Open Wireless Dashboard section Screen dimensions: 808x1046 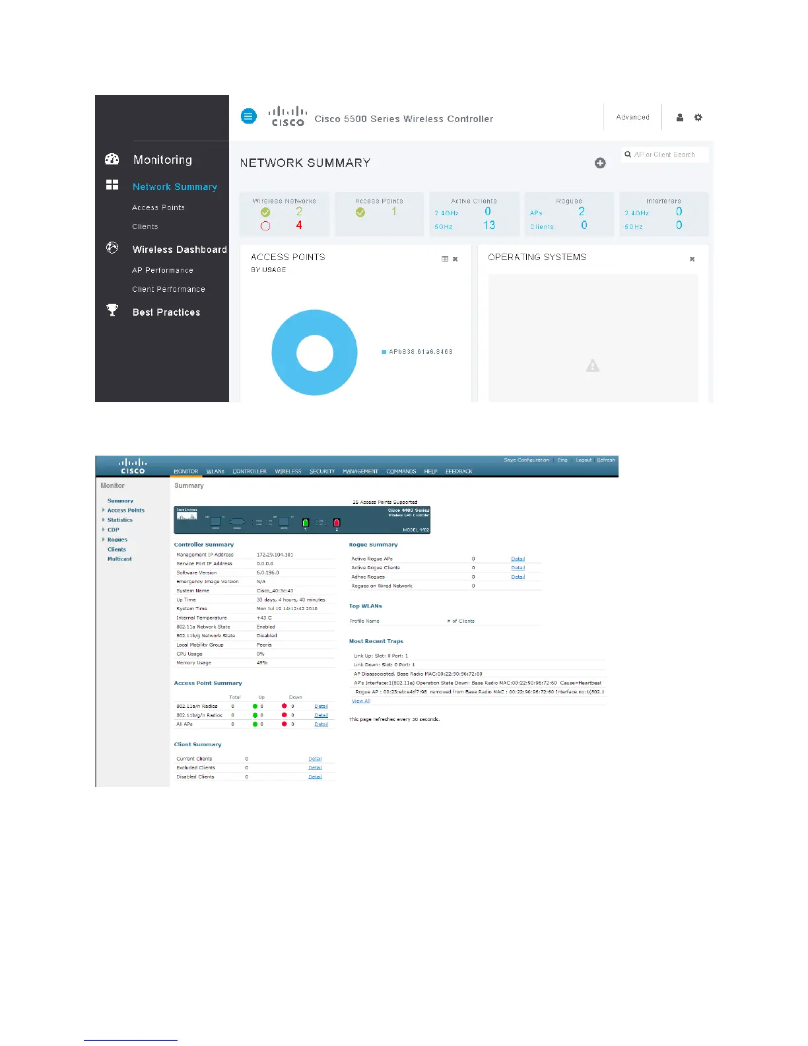pos(180,250)
